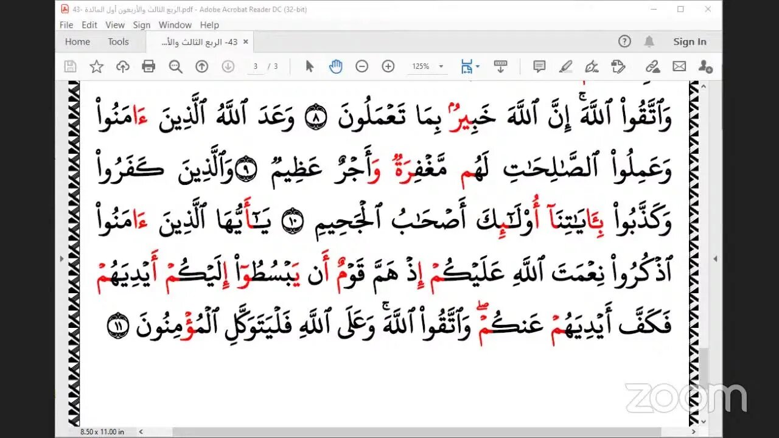Open the File menu
Image resolution: width=779 pixels, height=438 pixels.
[x=66, y=25]
